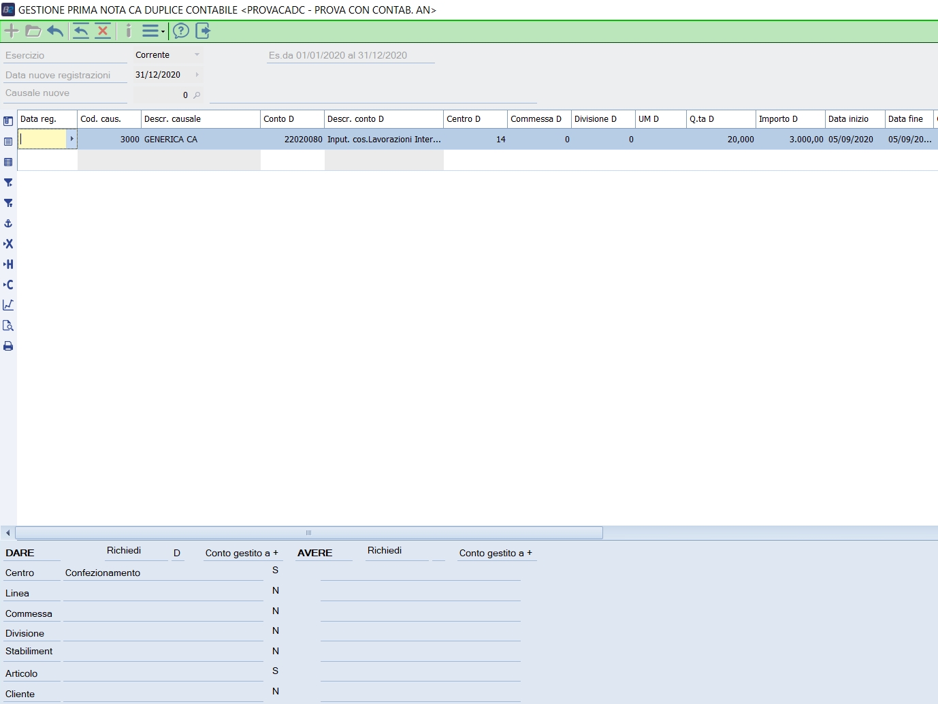Click the DARE Divisione input field
Viewport: 938px width, 704px height.
pos(163,633)
